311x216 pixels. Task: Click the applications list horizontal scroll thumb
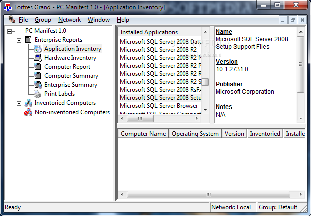[140, 118]
